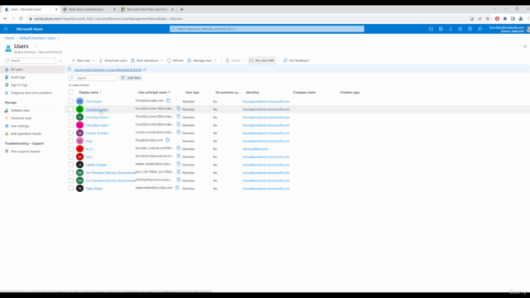Check the CloudSyncUser2 row checkbox
Screen dimensions: 530x298
click(x=70, y=118)
